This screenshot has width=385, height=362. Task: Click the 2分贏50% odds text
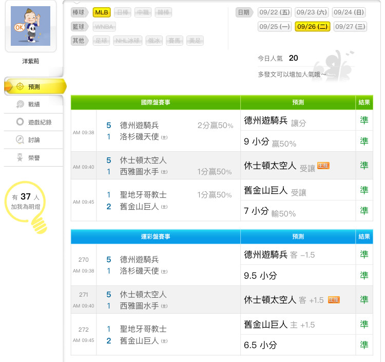215,125
